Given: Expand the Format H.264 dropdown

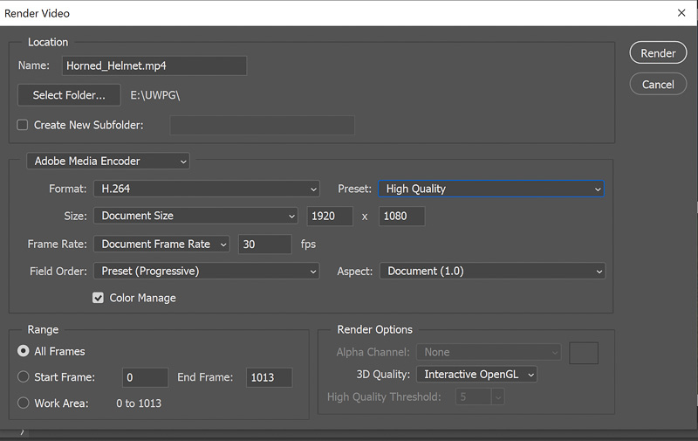Looking at the screenshot, I should 207,189.
